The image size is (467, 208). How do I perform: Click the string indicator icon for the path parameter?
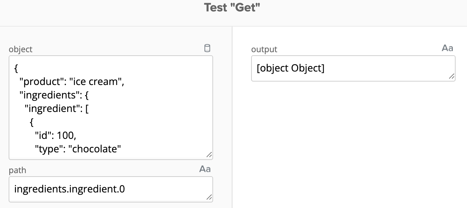204,169
